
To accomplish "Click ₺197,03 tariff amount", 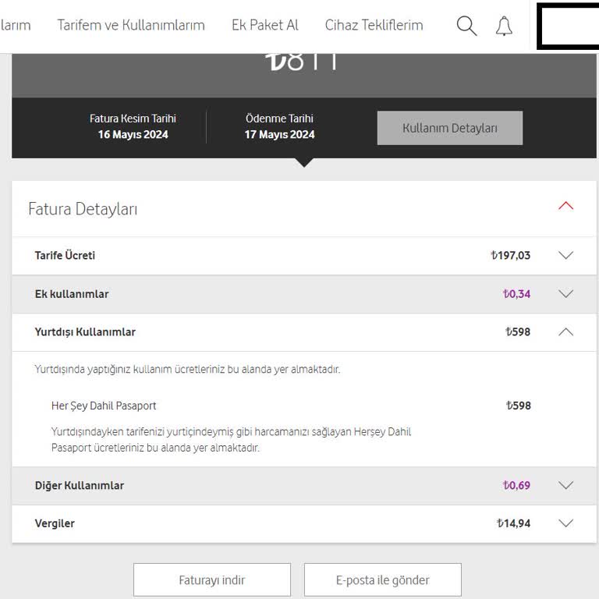I will (x=511, y=255).
